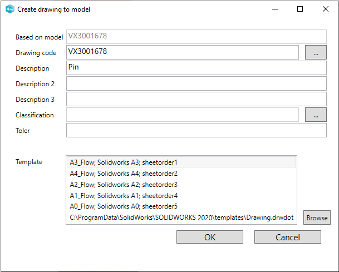Viewport: 339px width, 272px height.
Task: Click the Flow app icon in title bar
Action: point(9,9)
